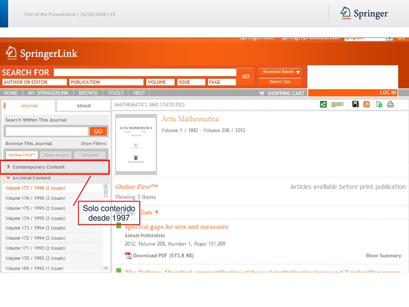Image resolution: width=409 pixels, height=307 pixels.
Task: Click the PDF icon beside Download PDF
Action: pos(128,255)
